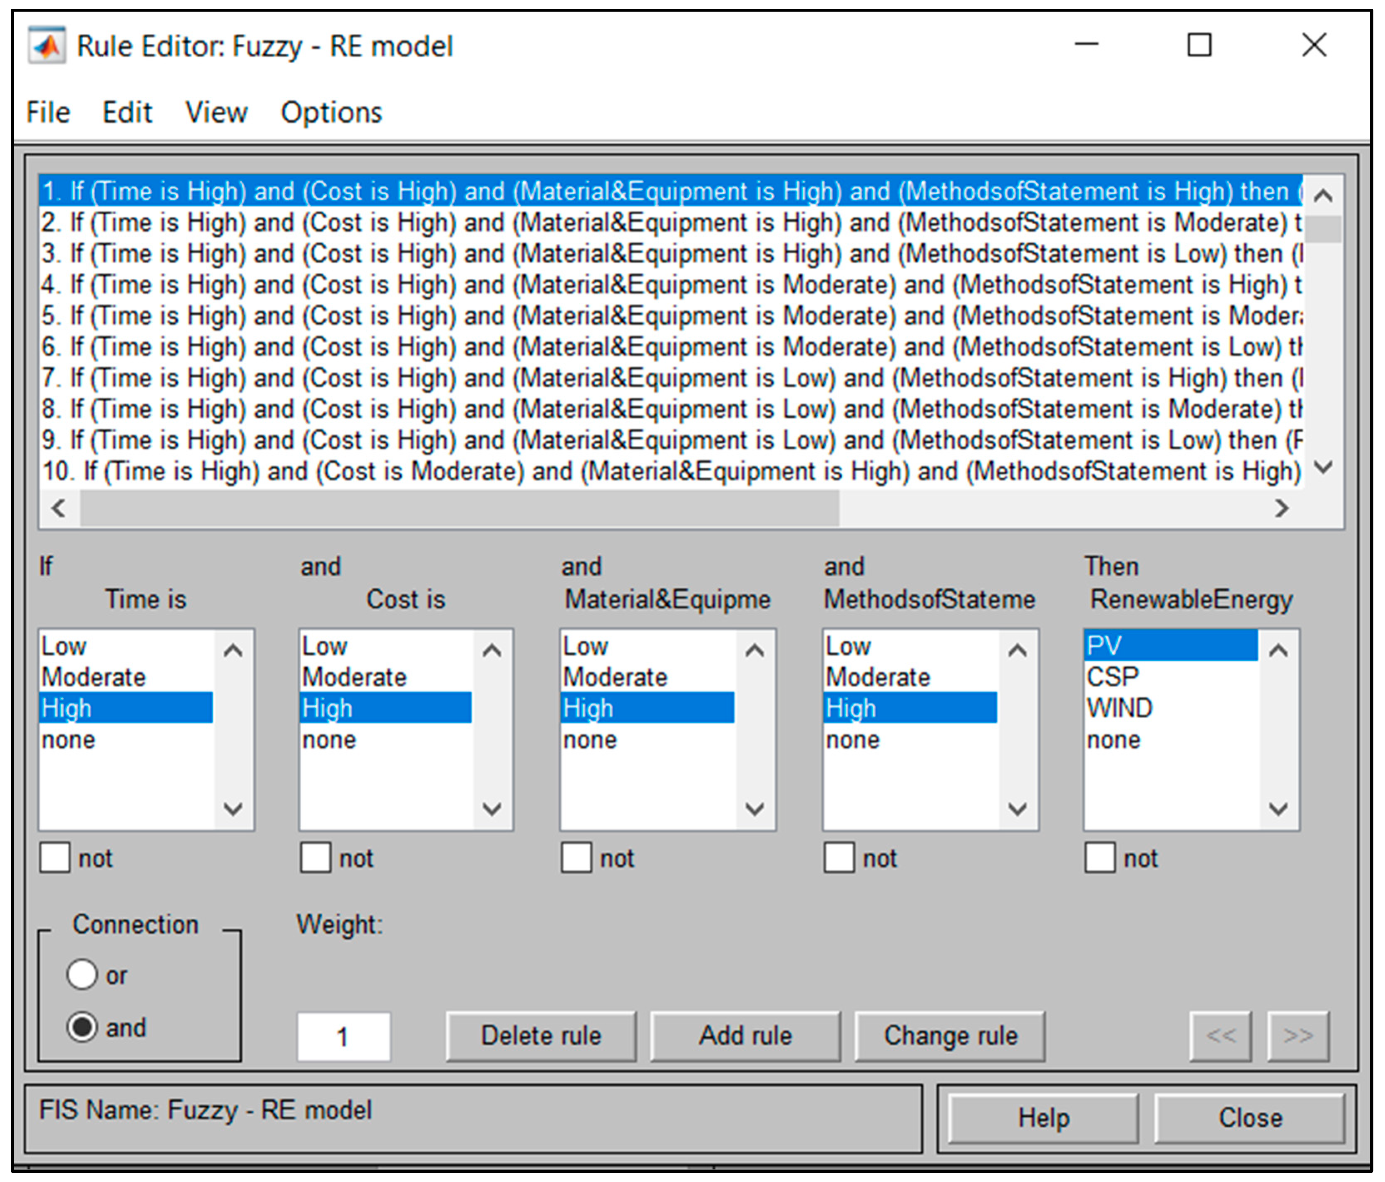Select rule 3 in the rule list
The width and height of the screenshot is (1385, 1182).
click(670, 253)
